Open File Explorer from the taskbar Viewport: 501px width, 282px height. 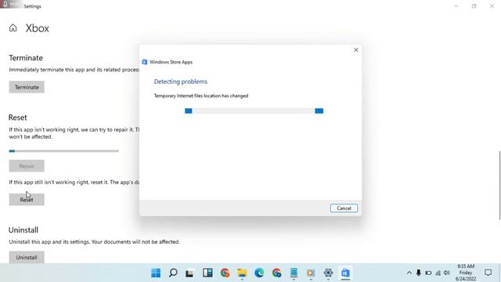click(x=242, y=273)
